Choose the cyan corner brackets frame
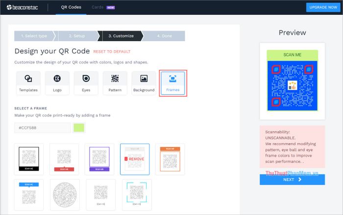The width and height of the screenshot is (343, 215). (137, 194)
